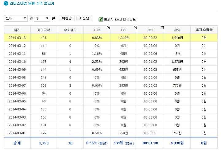Select the 2014-03-10 date cell
The height and width of the screenshot is (152, 221).
tap(17, 62)
